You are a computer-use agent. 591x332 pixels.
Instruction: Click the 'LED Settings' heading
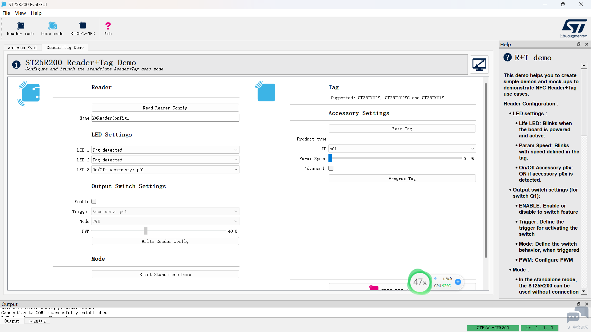(111, 135)
